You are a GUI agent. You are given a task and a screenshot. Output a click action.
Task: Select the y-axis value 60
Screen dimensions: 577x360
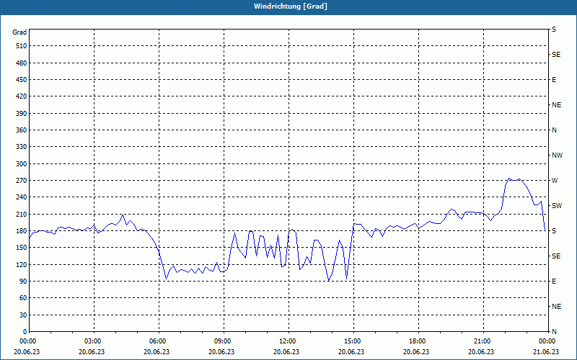coord(23,298)
